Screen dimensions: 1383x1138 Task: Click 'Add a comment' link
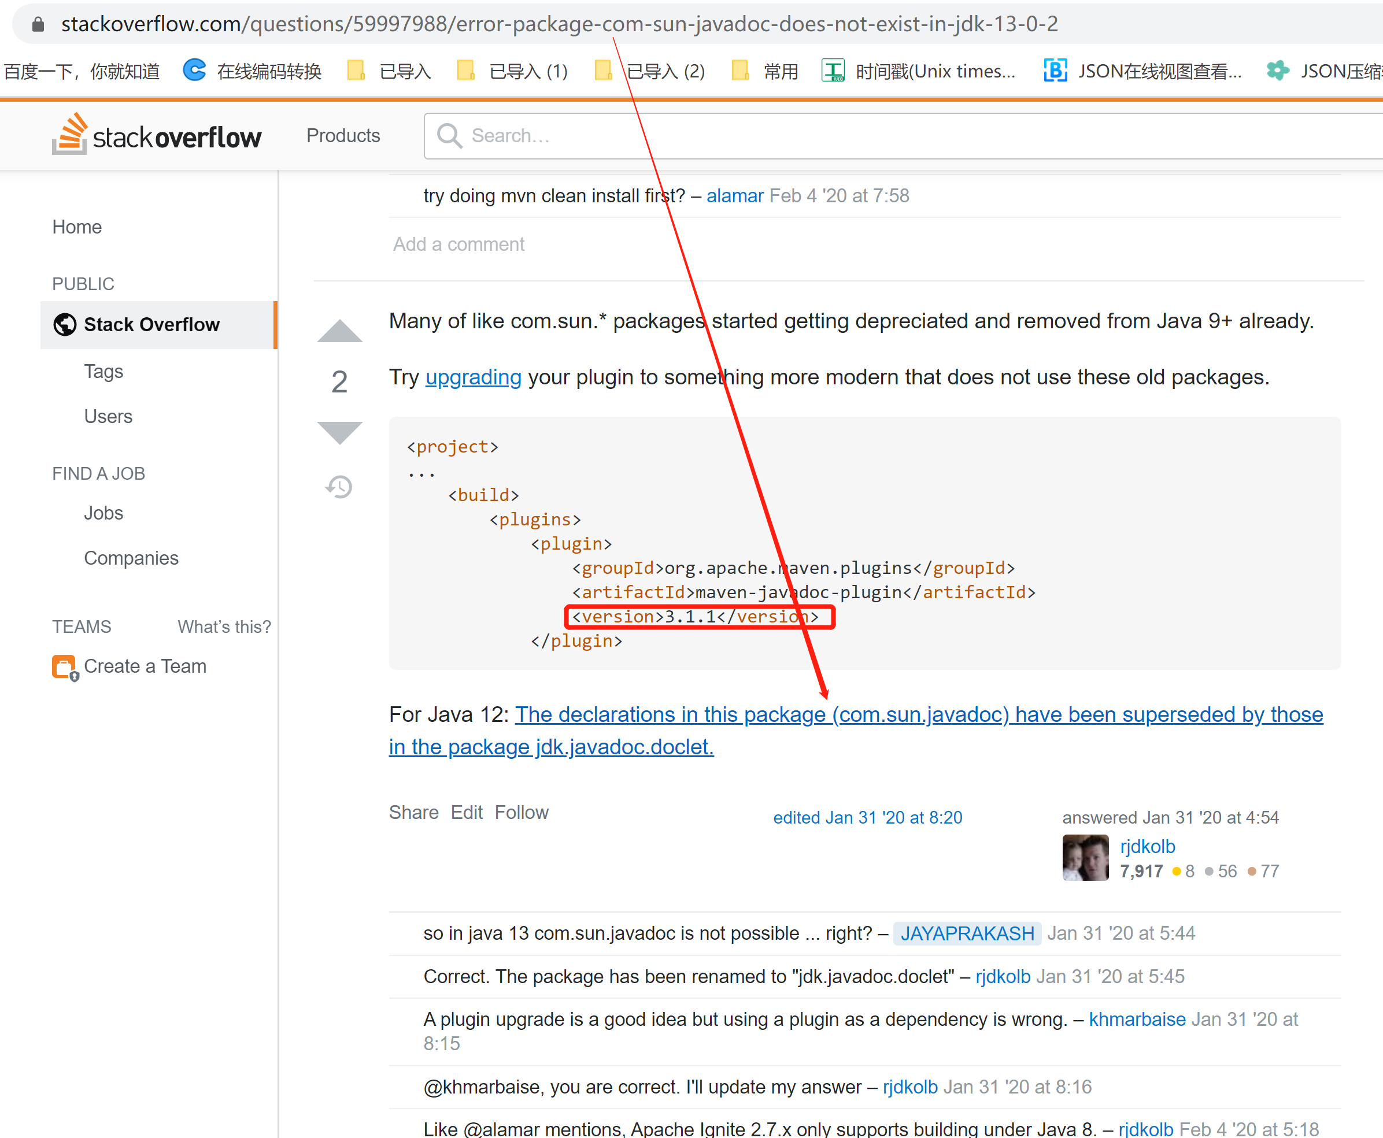point(458,244)
